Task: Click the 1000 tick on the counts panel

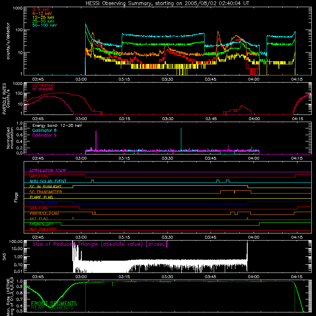Action: [17, 8]
